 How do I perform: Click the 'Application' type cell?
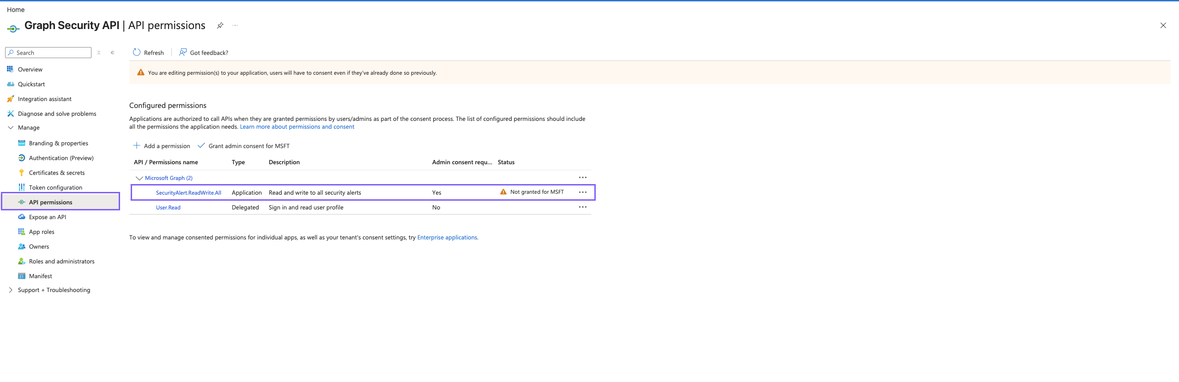tap(247, 193)
